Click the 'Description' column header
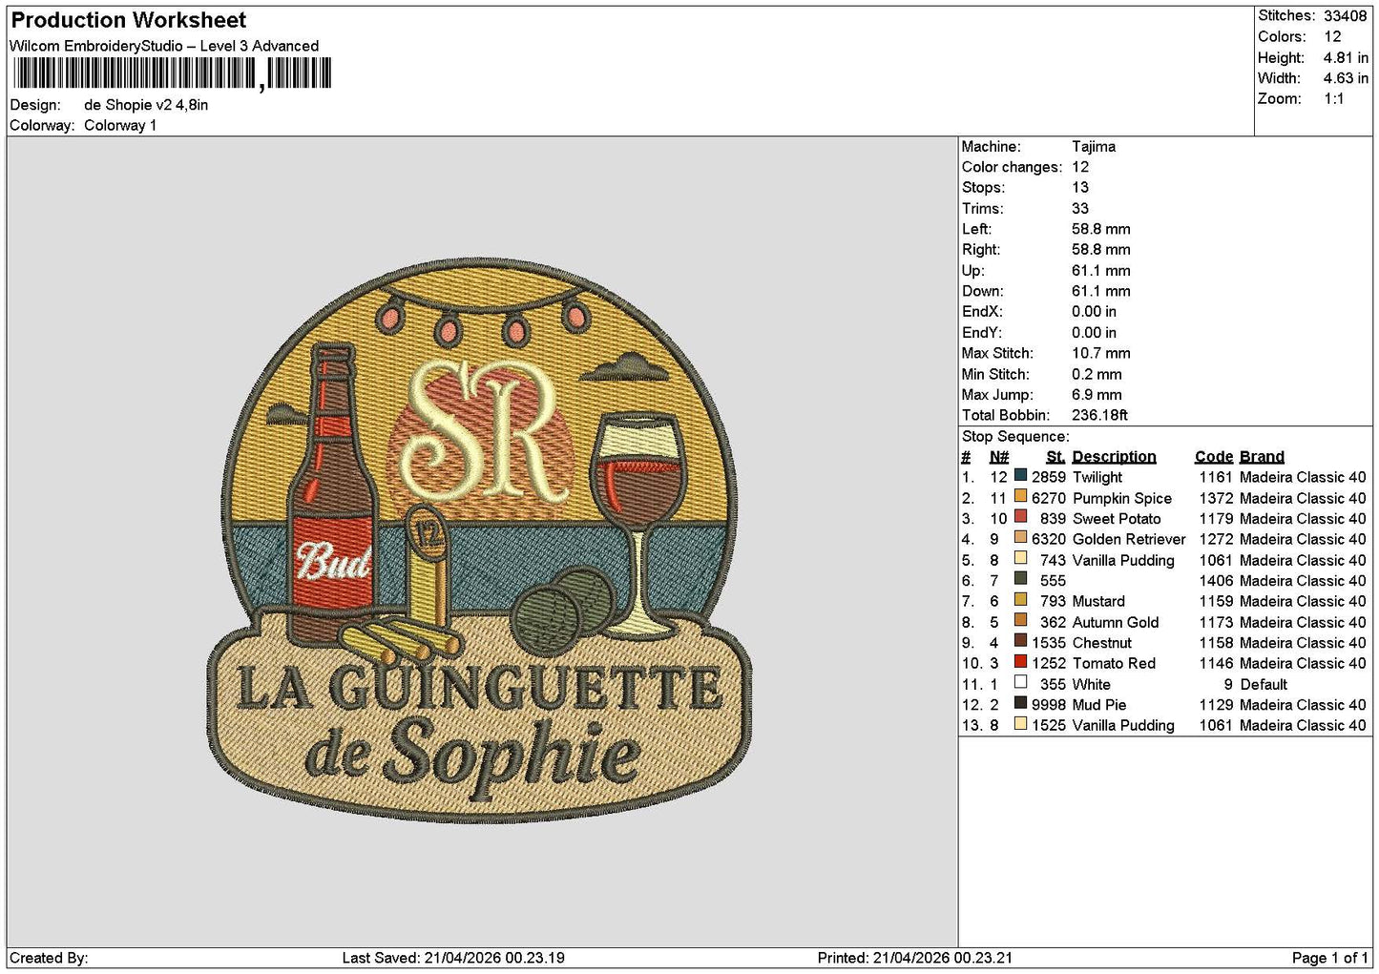This screenshot has height=974, width=1379. (x=1114, y=456)
